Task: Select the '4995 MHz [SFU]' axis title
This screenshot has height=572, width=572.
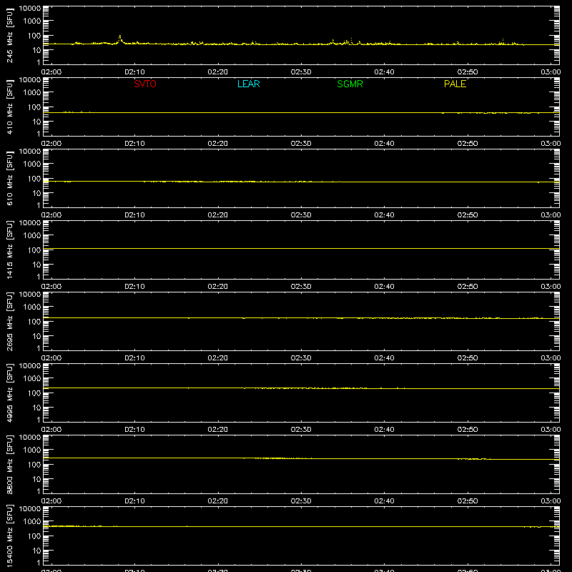Action: [9, 393]
